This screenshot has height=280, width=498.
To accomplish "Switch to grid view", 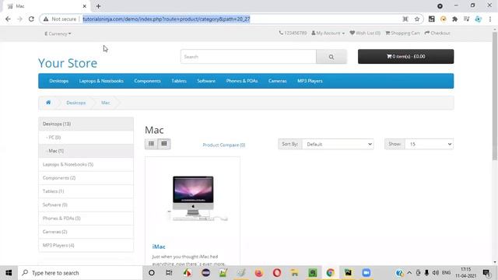I will point(164,144).
